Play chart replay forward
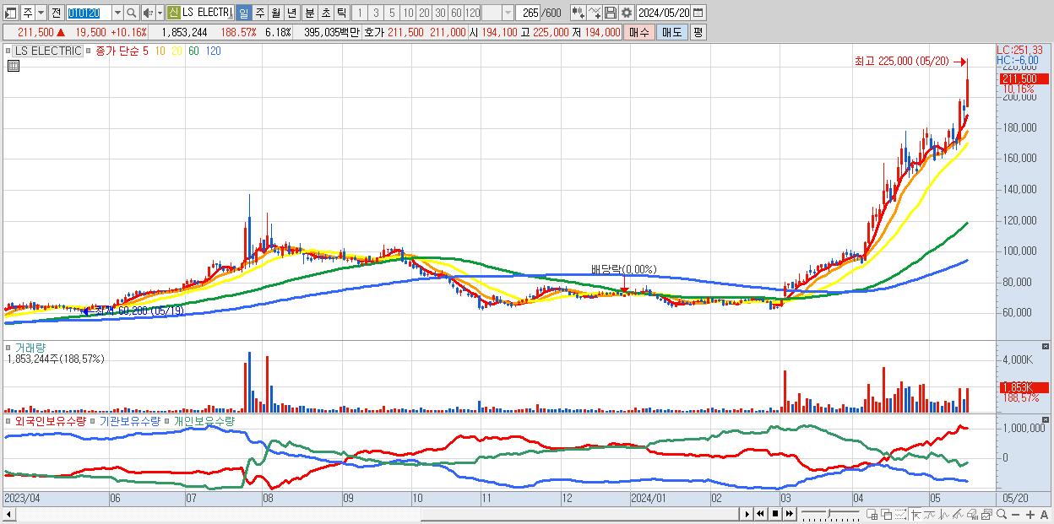 coord(747,514)
